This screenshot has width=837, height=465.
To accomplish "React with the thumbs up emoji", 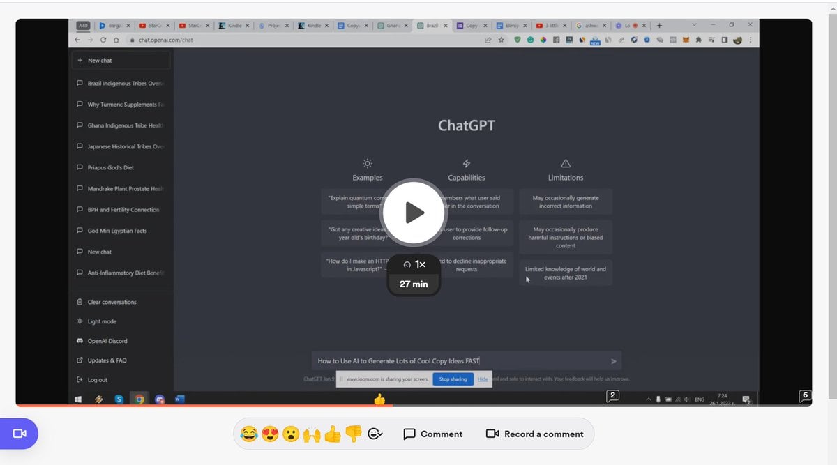I will 333,434.
